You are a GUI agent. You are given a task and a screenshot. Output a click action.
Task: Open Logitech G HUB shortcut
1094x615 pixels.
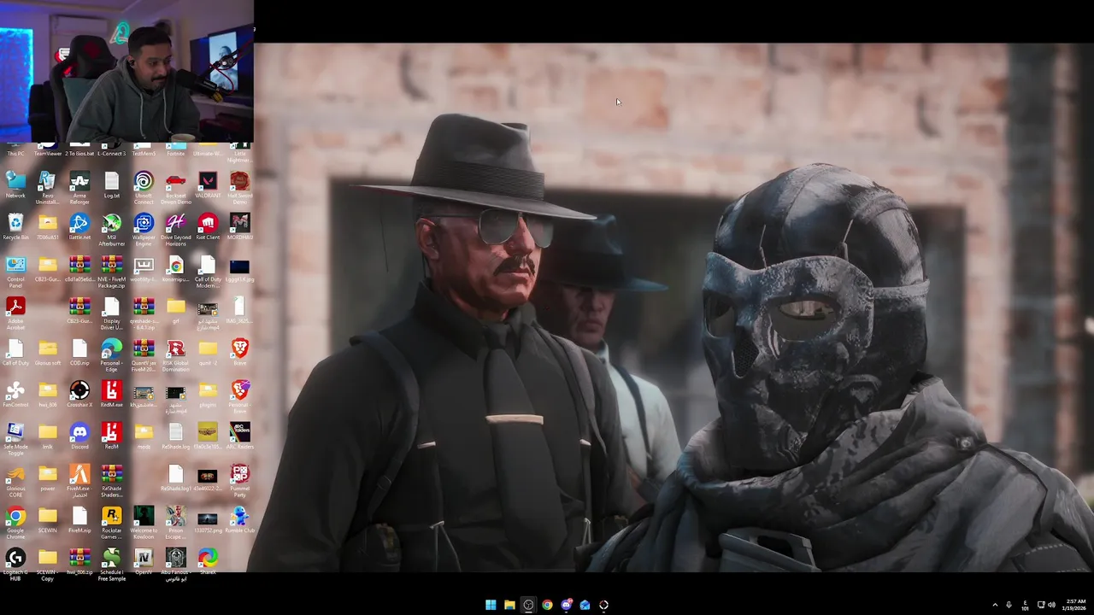pos(15,565)
